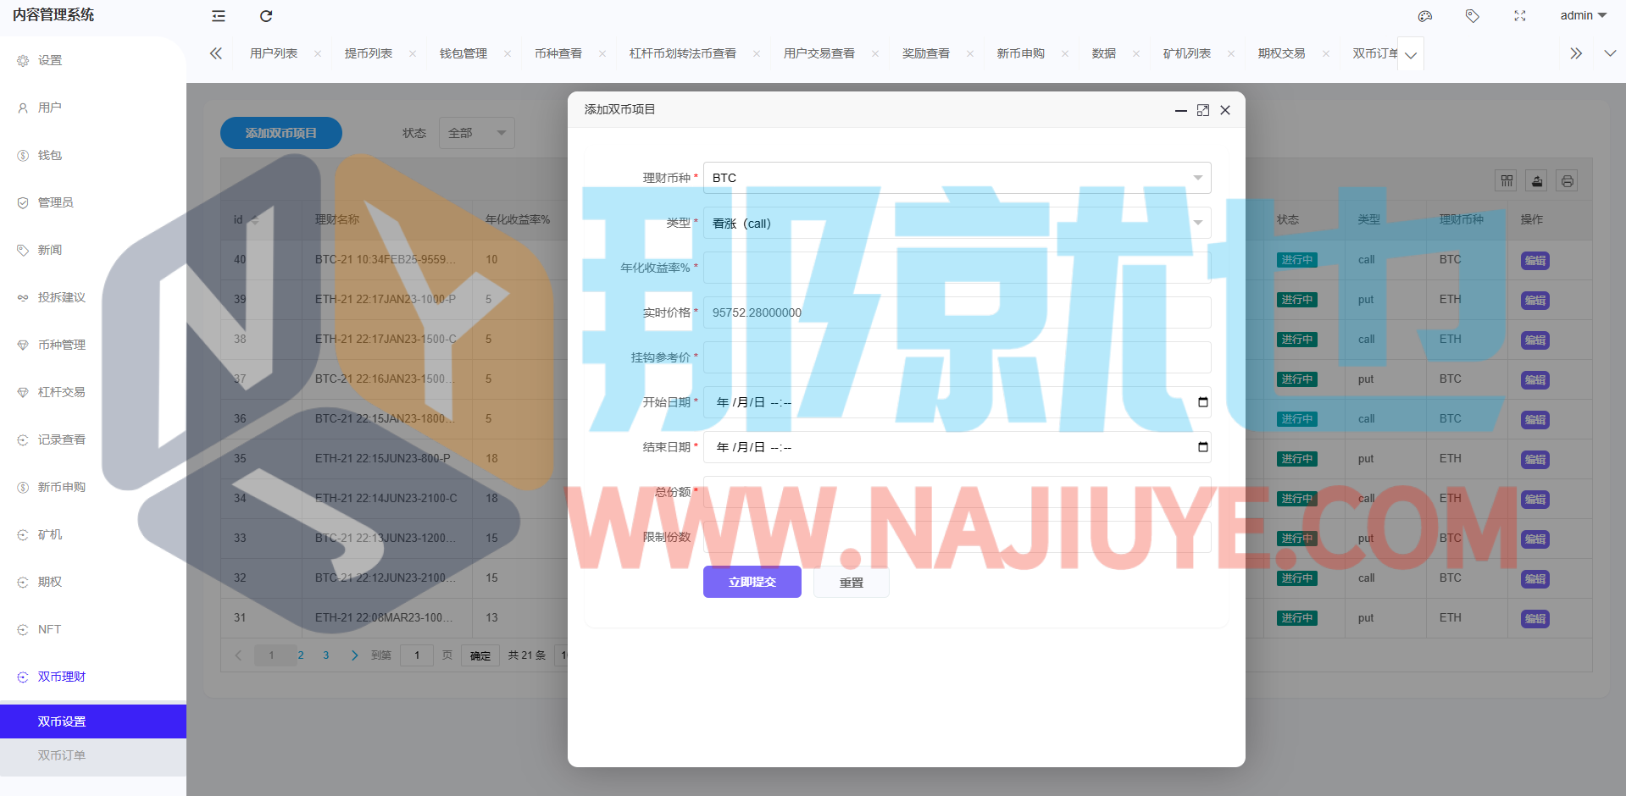The height and width of the screenshot is (796, 1626).
Task: Click the 立即提交 submit button
Action: tap(752, 582)
